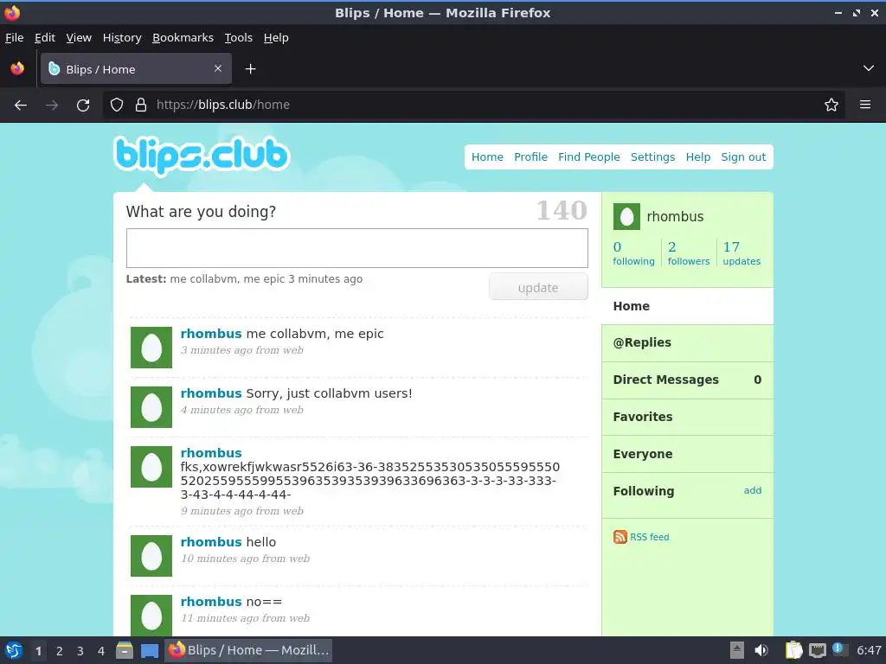Focus the 'What are you doing?' text box
The height and width of the screenshot is (664, 886).
coord(357,248)
